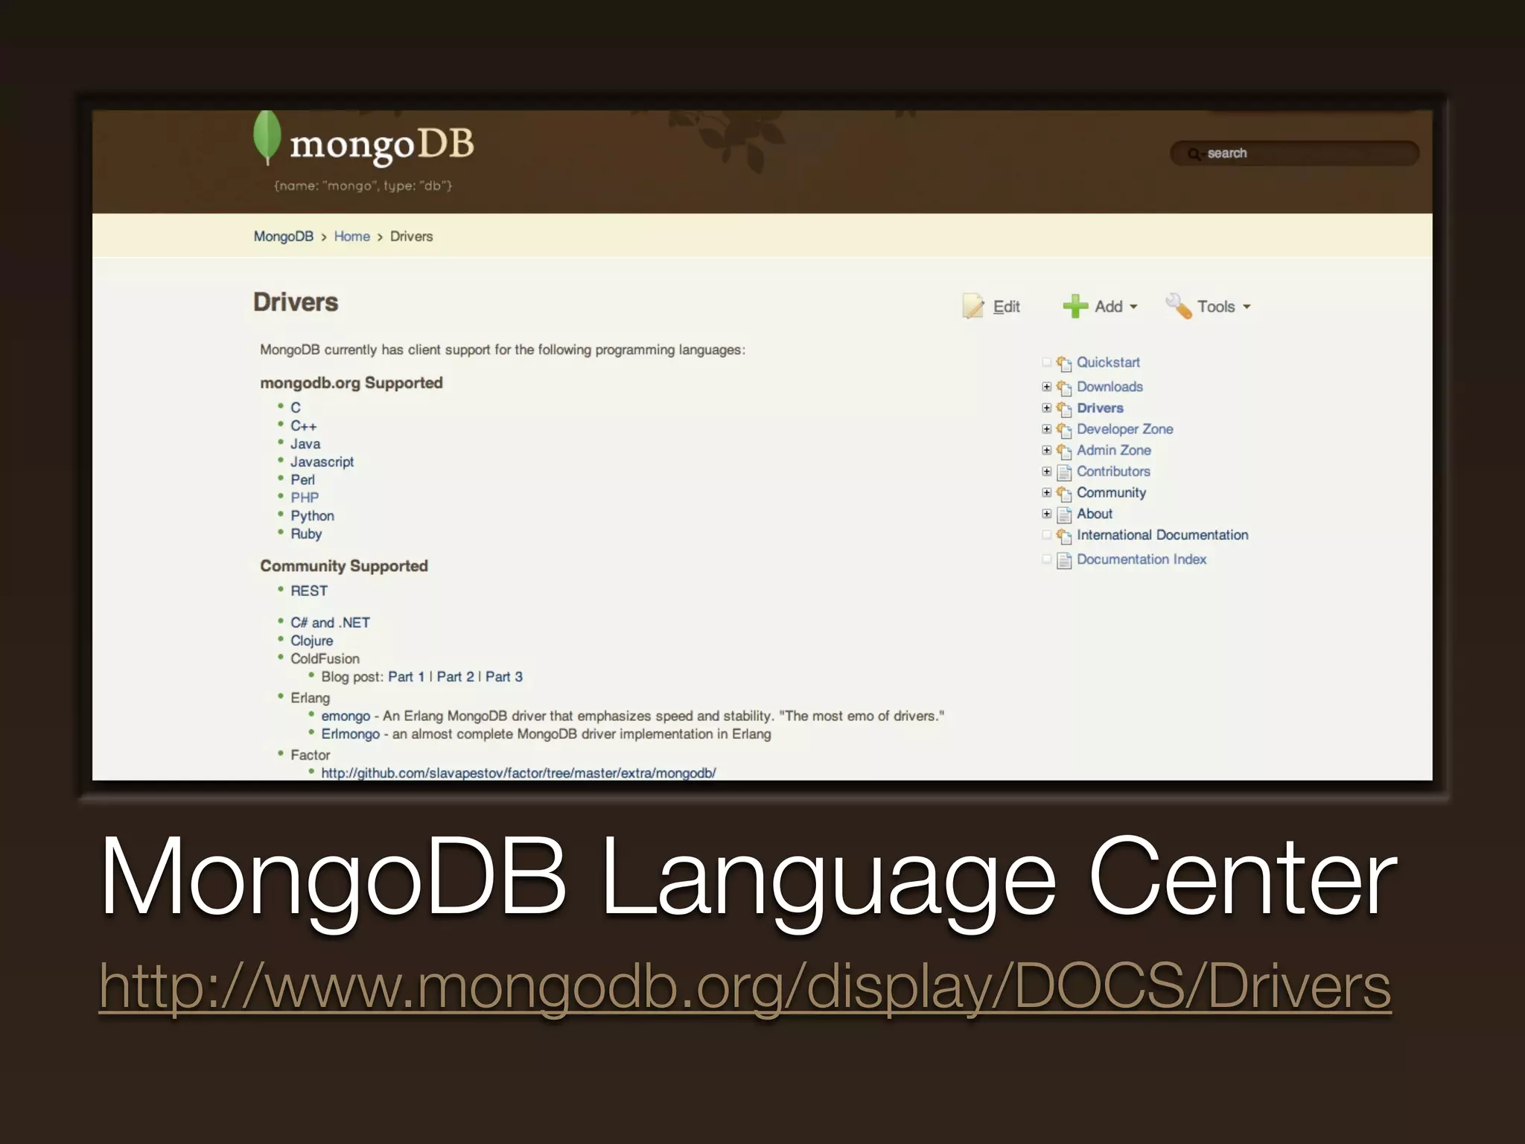The width and height of the screenshot is (1525, 1144).
Task: Open the Erlmongo driver link
Action: [350, 734]
